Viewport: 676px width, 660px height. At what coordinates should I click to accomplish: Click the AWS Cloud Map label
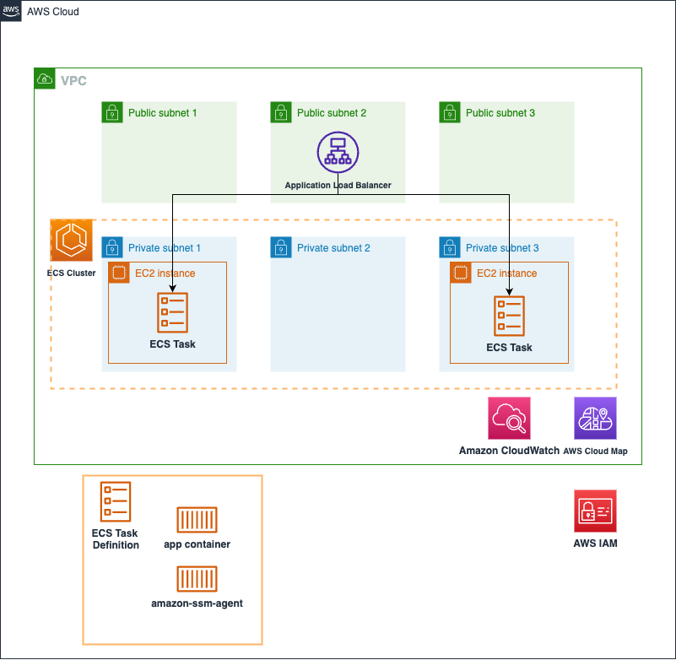(x=595, y=451)
